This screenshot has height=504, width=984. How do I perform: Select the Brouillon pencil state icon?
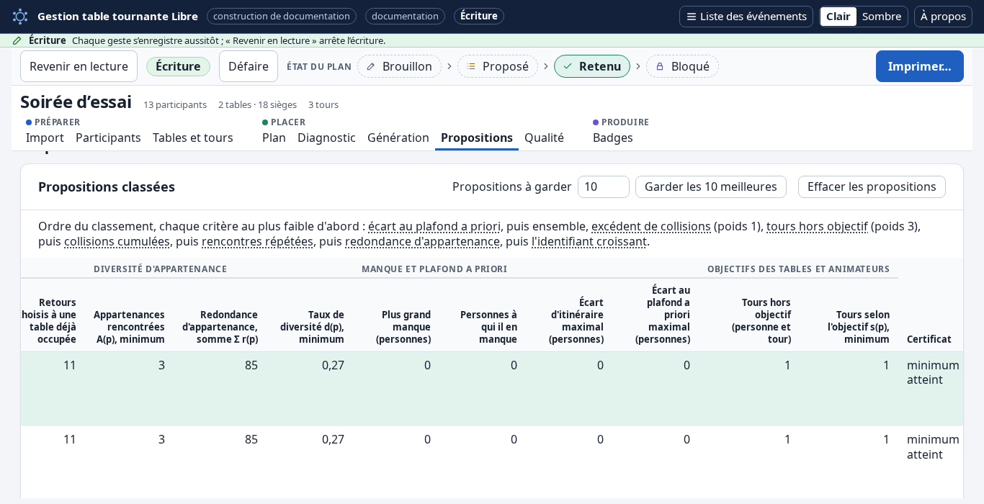[371, 66]
